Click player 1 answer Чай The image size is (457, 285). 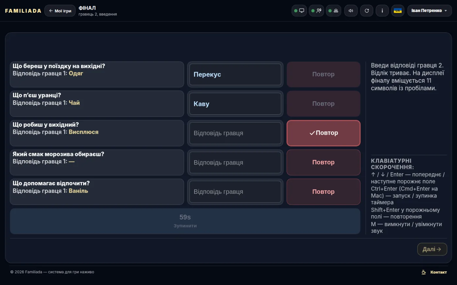[74, 103]
